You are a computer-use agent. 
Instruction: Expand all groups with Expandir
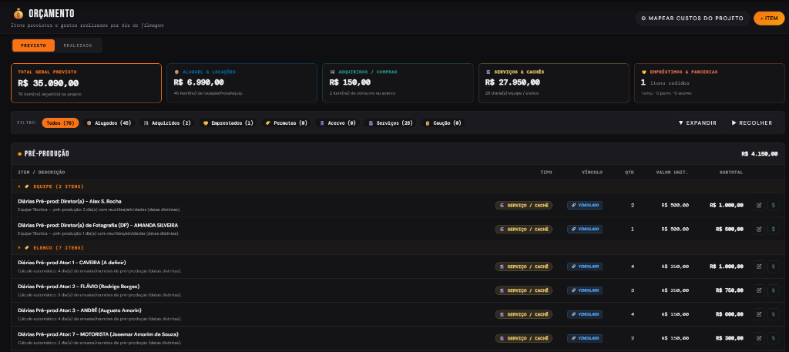coord(697,122)
